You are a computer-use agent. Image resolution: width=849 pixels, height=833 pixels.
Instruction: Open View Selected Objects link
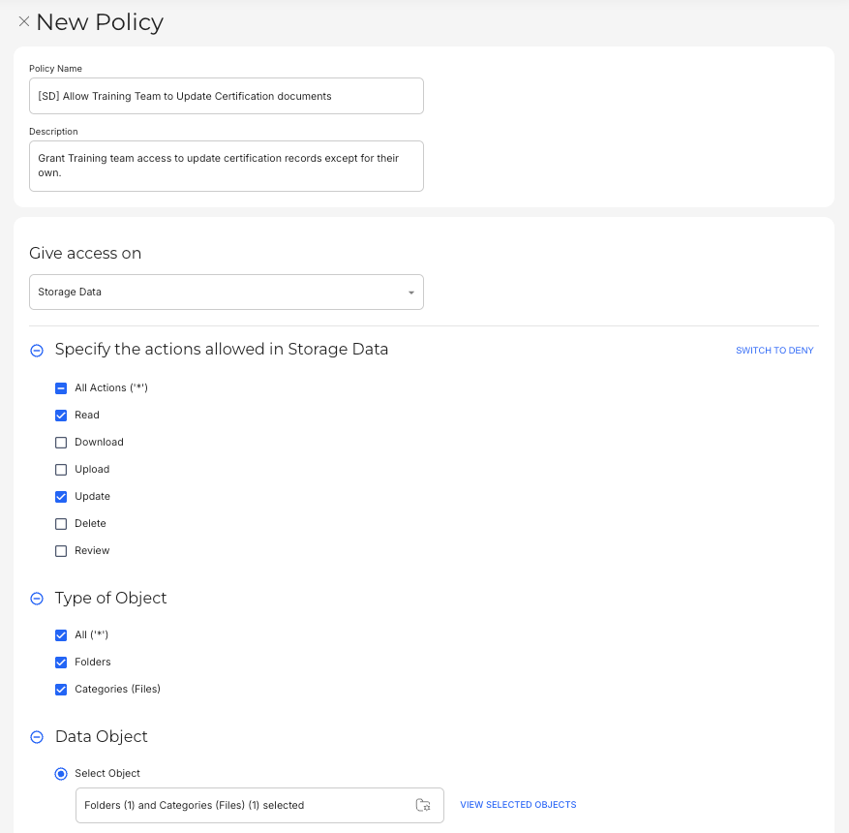(x=518, y=805)
